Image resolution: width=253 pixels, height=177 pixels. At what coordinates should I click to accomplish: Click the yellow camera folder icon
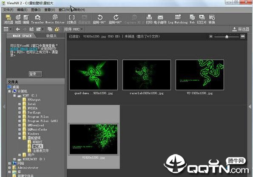[57, 29]
